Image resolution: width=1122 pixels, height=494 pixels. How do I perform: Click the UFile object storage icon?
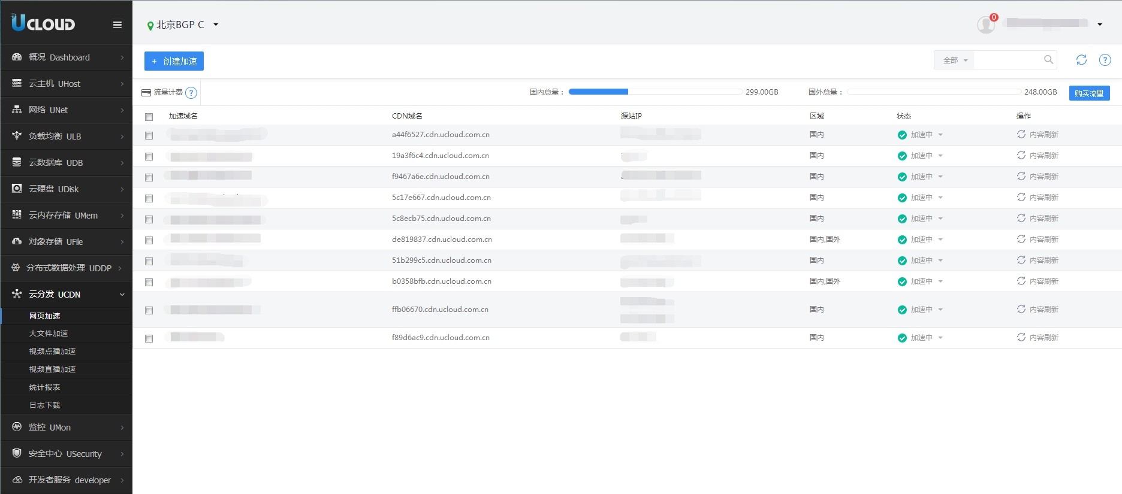click(x=17, y=241)
